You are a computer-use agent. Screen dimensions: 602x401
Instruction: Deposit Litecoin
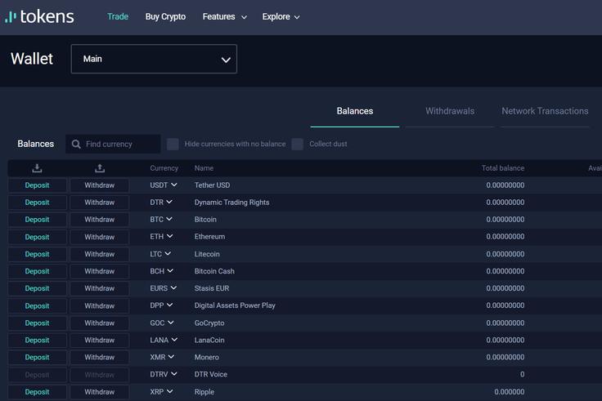pos(38,254)
